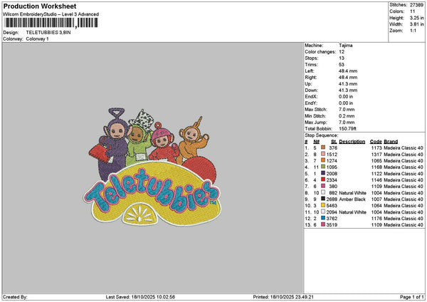Click the 'St.' column header
This screenshot has width=427, height=302.
(334, 142)
